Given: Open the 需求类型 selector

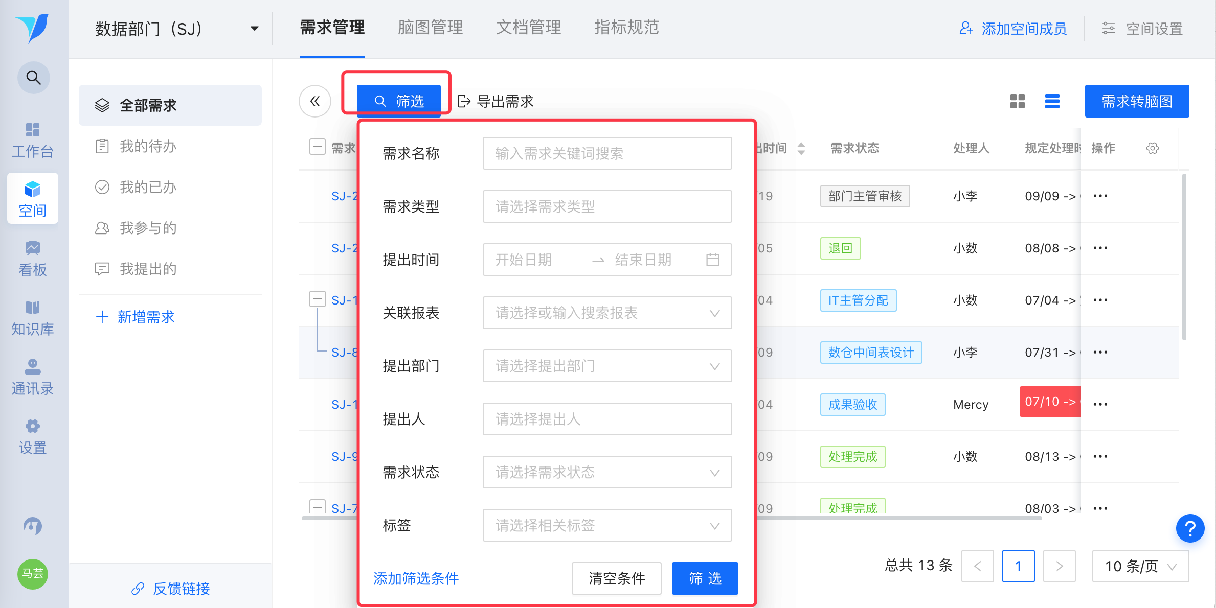Looking at the screenshot, I should click(607, 206).
